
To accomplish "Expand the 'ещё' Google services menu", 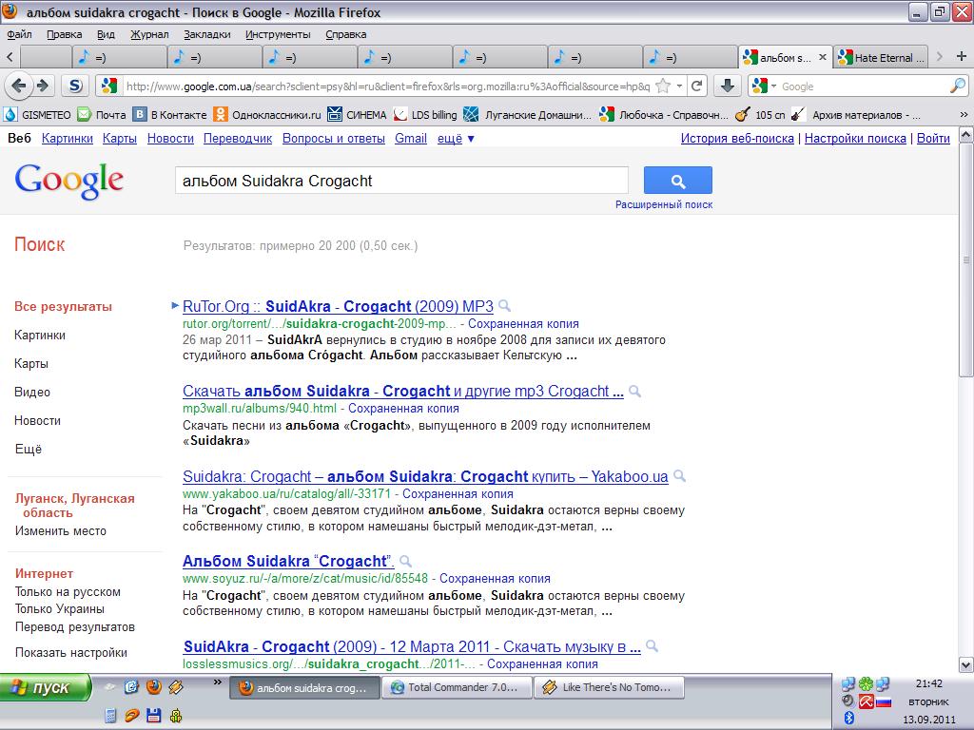I will (x=456, y=139).
